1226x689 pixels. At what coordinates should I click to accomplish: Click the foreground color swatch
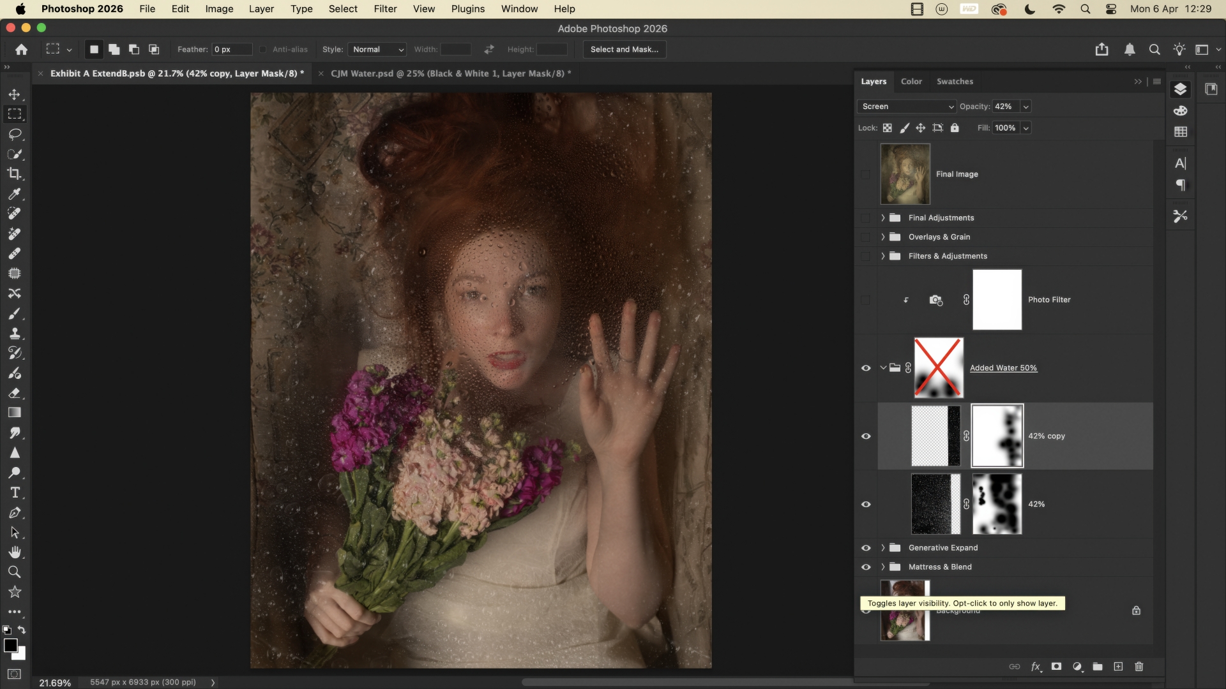10,646
